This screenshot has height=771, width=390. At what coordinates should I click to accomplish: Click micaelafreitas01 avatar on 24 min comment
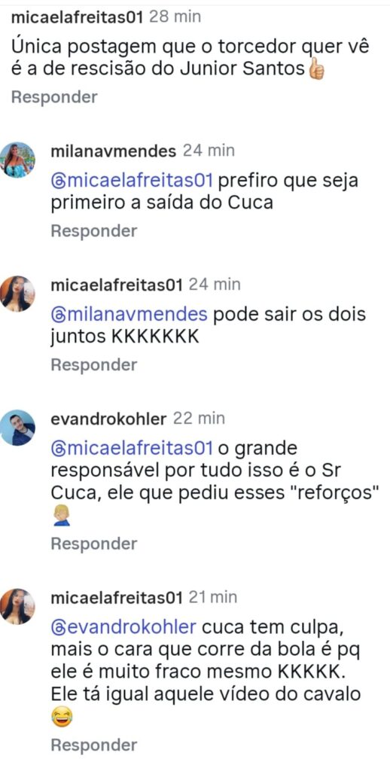pos(18,294)
